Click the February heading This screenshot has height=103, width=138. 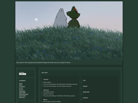point(46,90)
